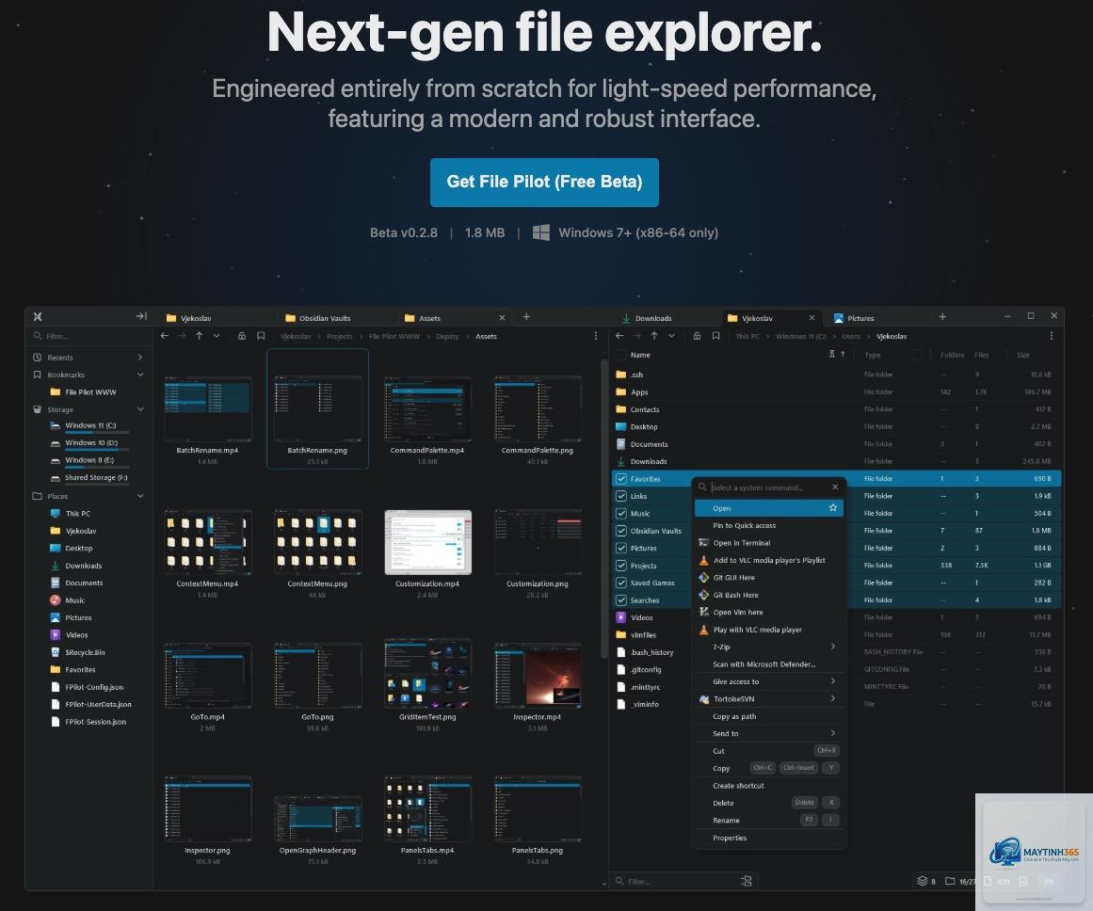
Task: Uncheck the Music folder checkbox
Action: point(621,514)
